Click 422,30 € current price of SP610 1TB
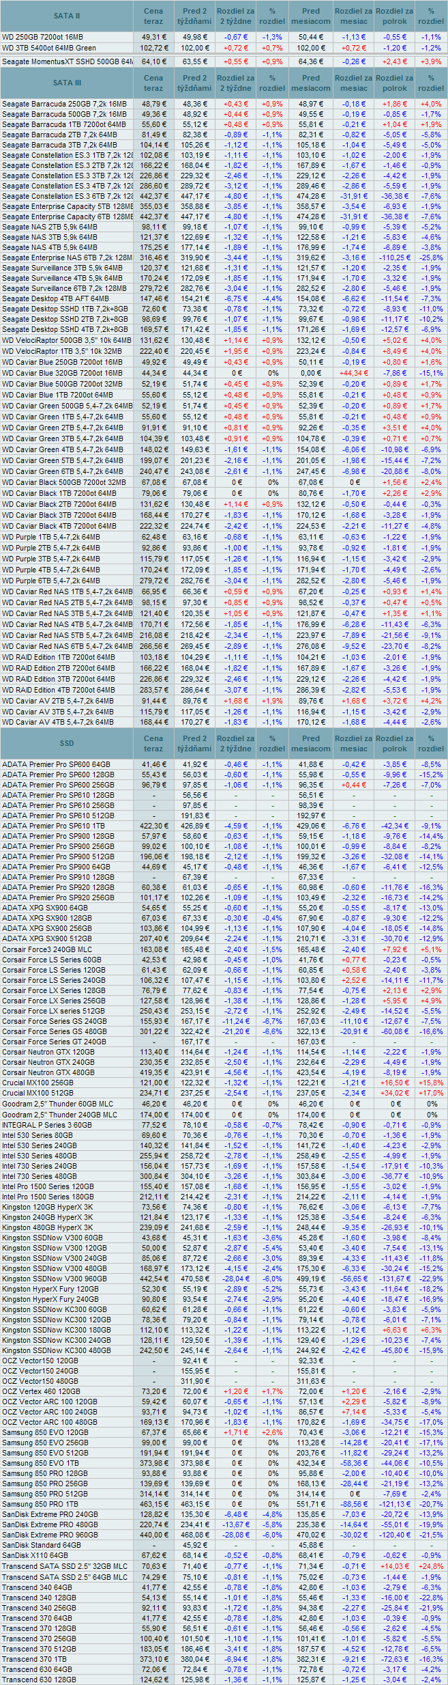 pos(153,826)
